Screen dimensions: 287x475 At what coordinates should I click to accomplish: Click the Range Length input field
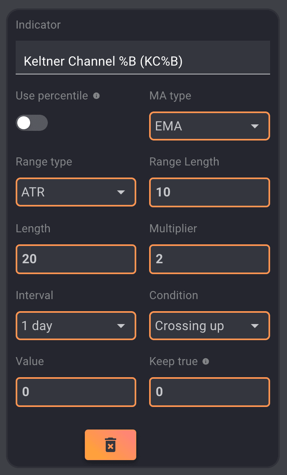[x=209, y=192]
